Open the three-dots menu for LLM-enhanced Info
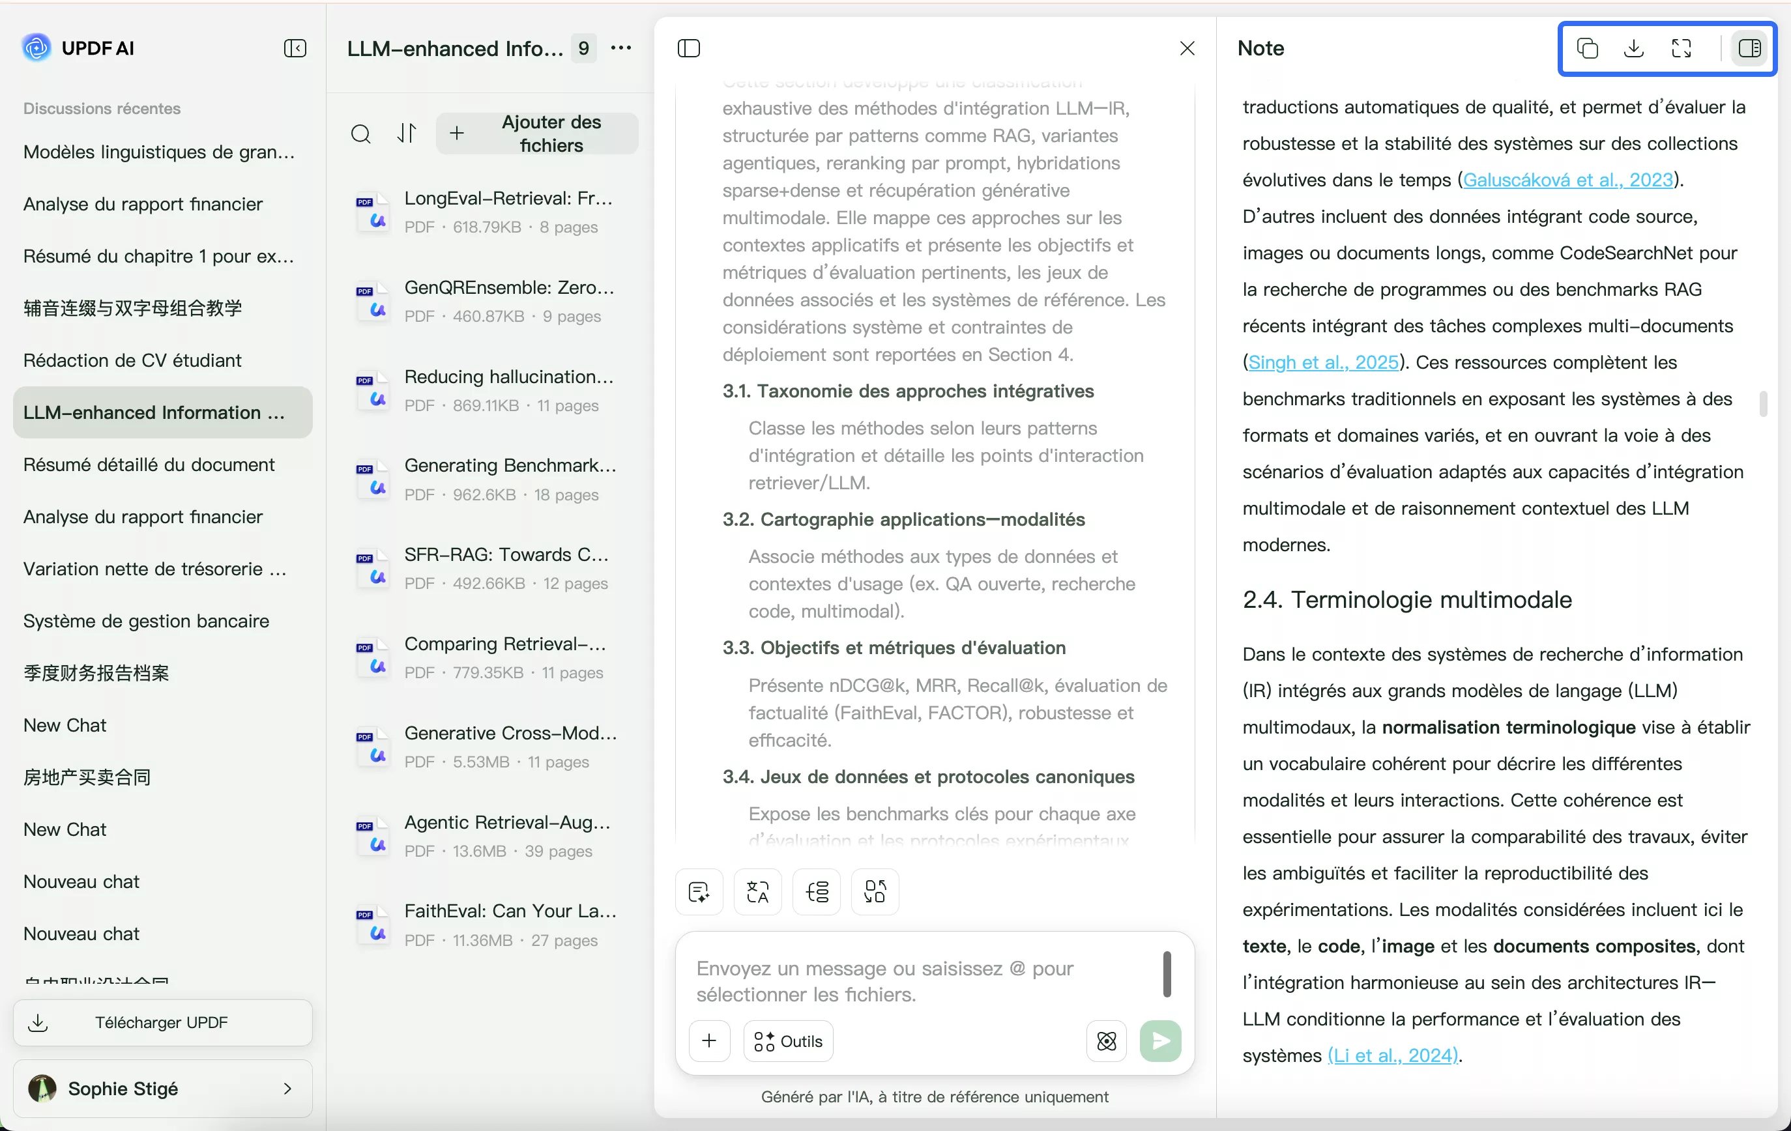The height and width of the screenshot is (1131, 1791). point(620,48)
